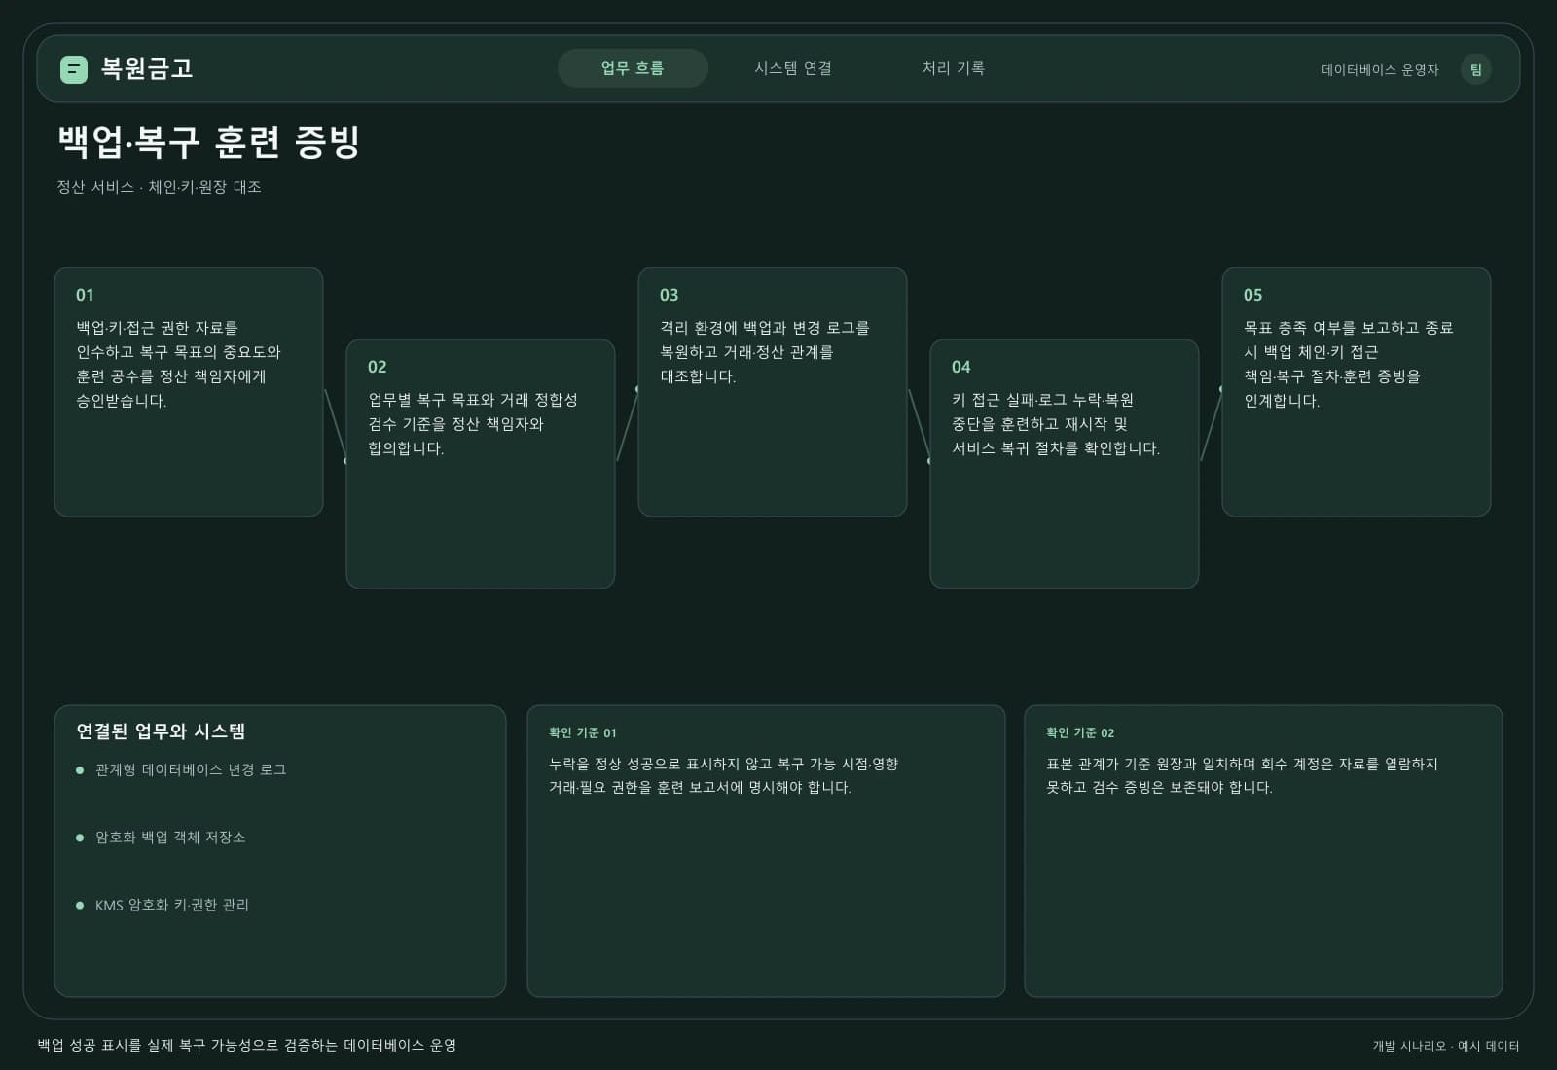
Task: Open step 01 card about 백업·키·접근 권한
Action: tap(189, 392)
